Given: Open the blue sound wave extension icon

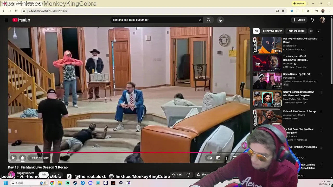Looking at the screenshot, I should [x=292, y=11].
